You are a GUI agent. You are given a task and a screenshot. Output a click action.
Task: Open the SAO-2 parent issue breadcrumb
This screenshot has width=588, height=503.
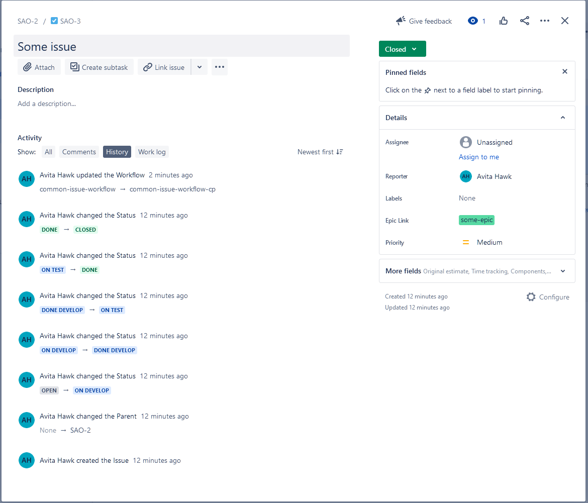(x=28, y=21)
